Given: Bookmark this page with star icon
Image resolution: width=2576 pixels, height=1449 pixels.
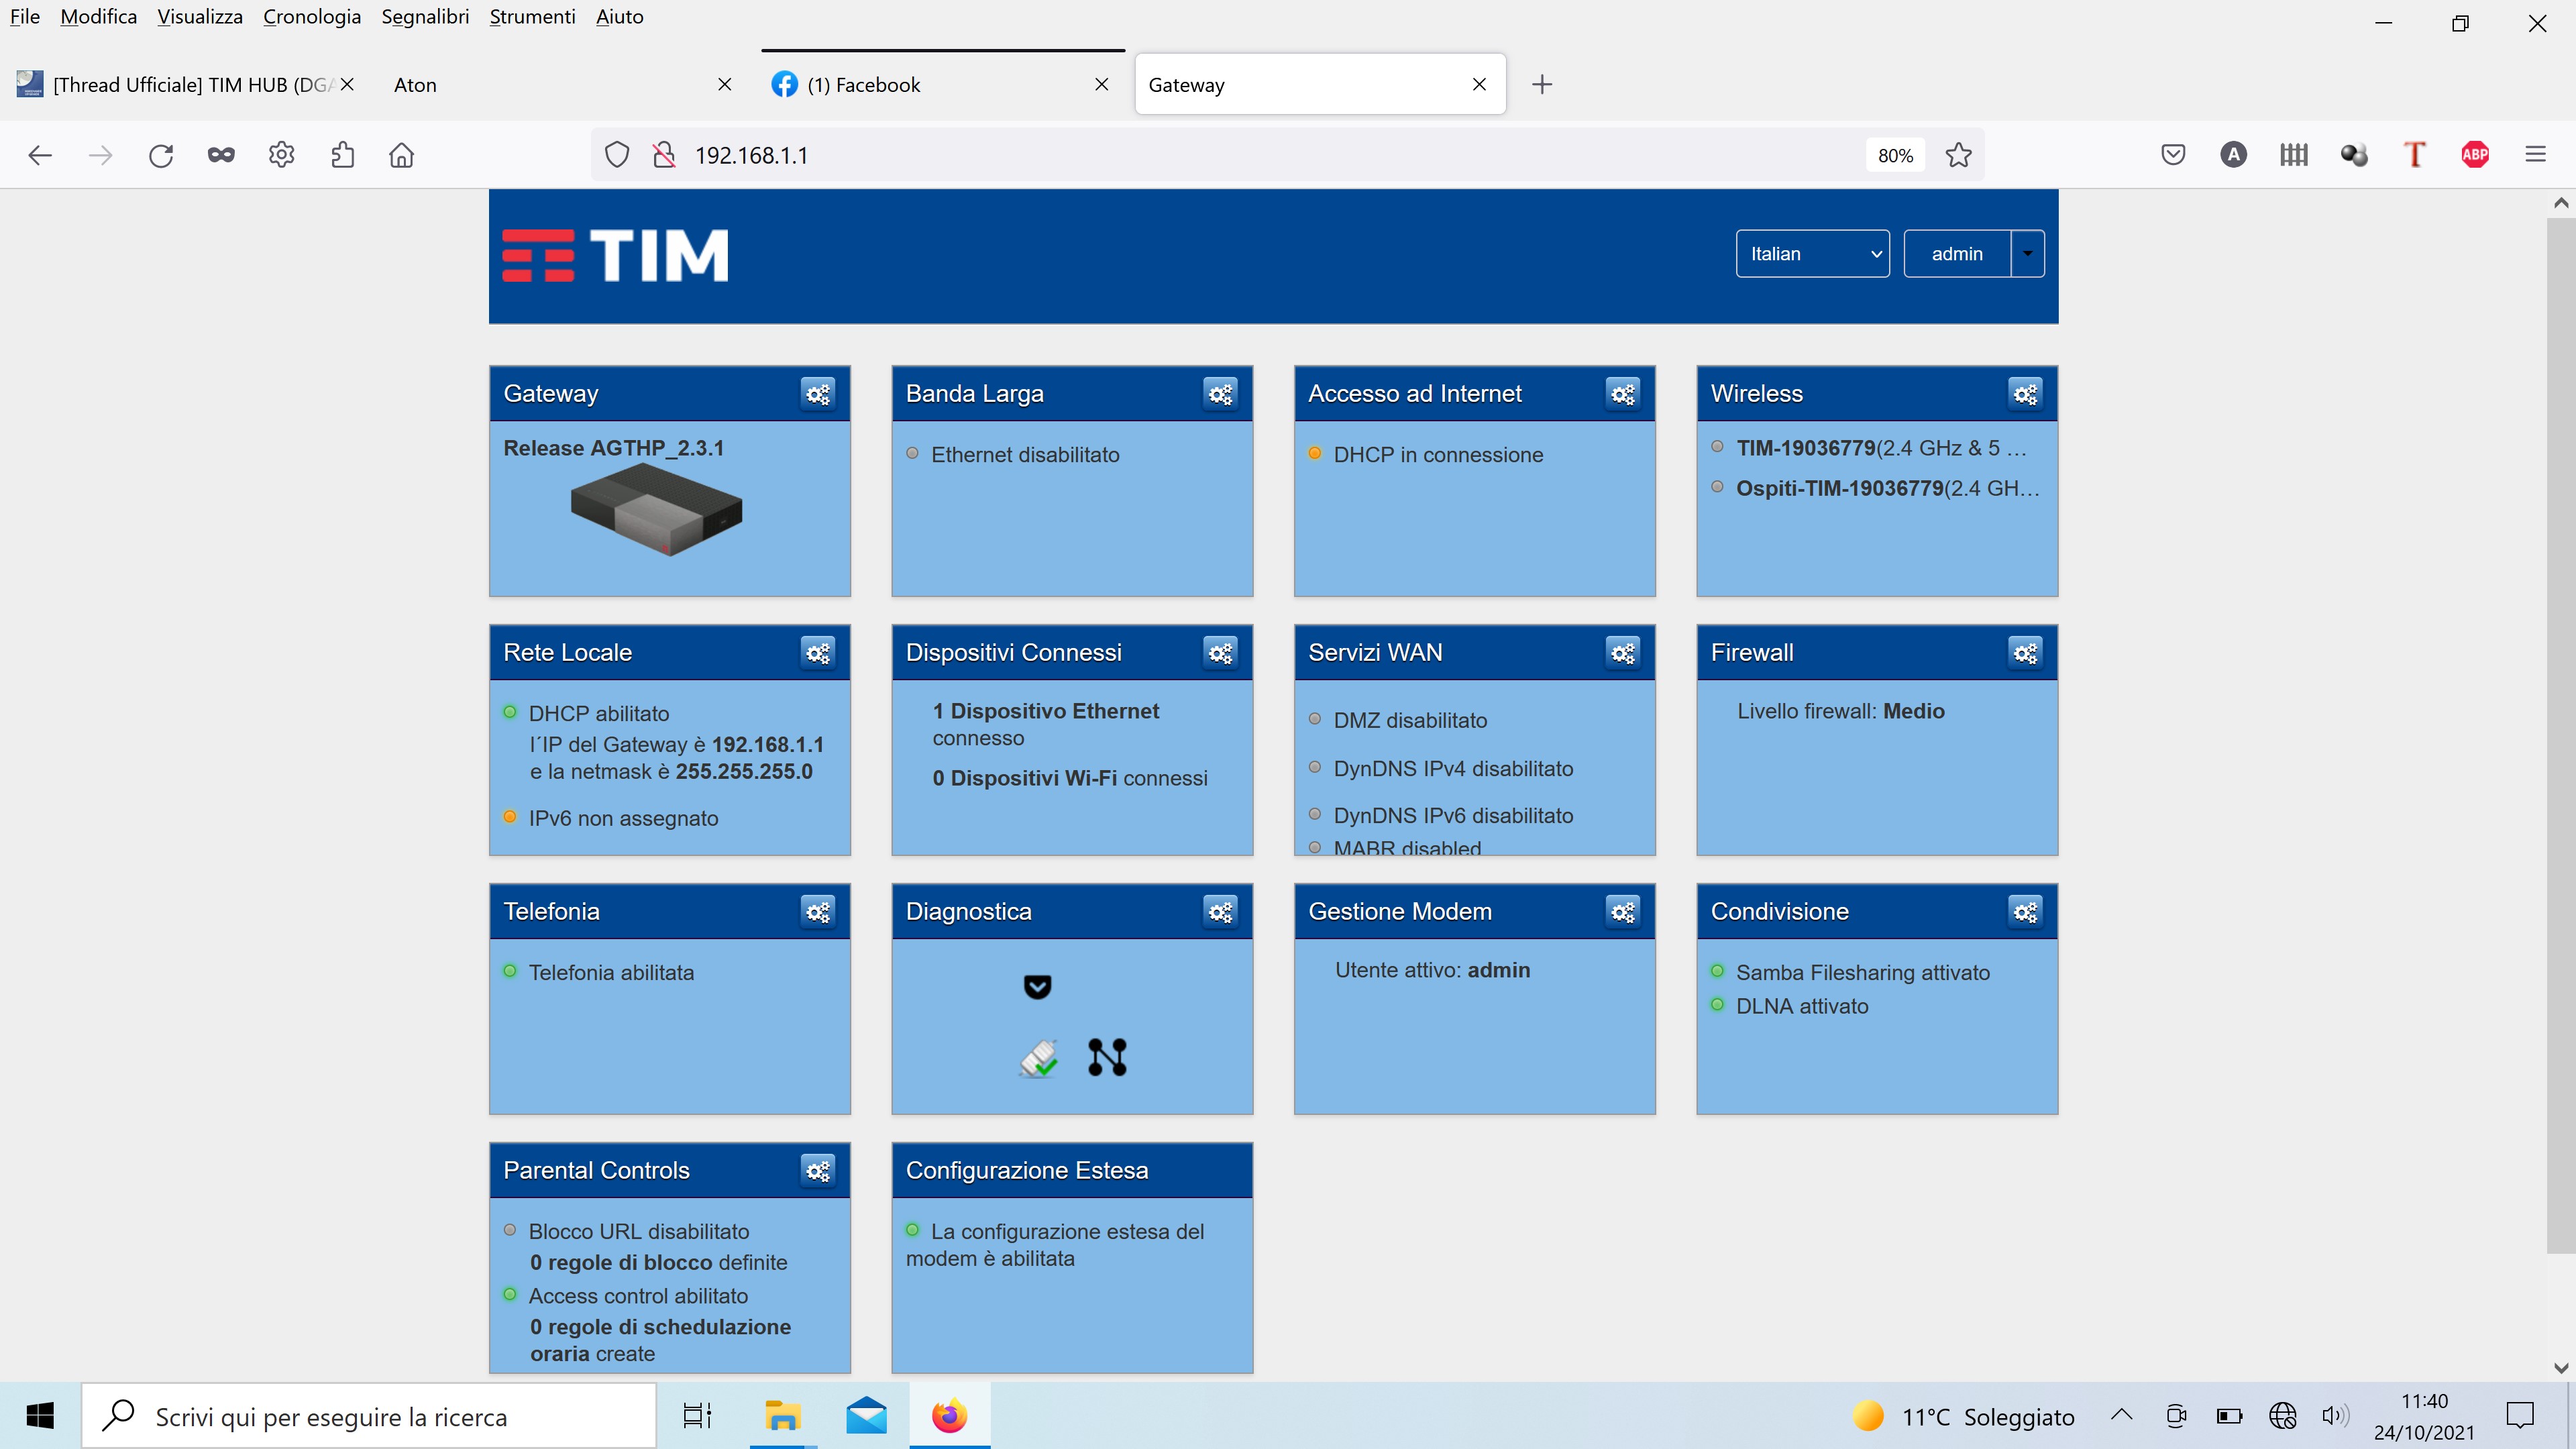Looking at the screenshot, I should point(1958,155).
